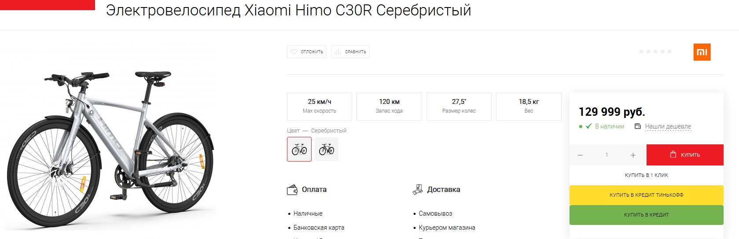
Task: Select the black bike color swatch
Action: pyautogui.click(x=327, y=149)
